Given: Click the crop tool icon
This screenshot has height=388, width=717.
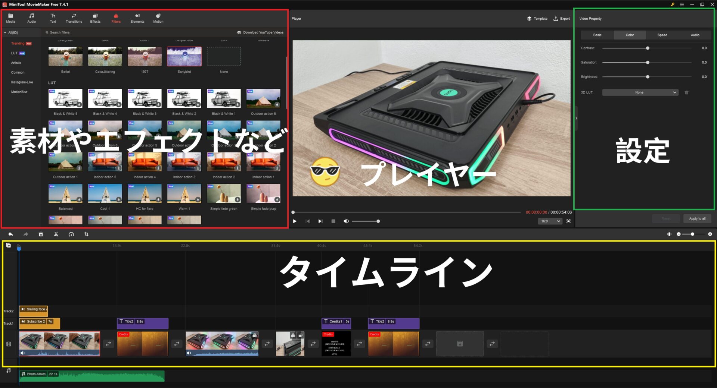Looking at the screenshot, I should pyautogui.click(x=86, y=234).
